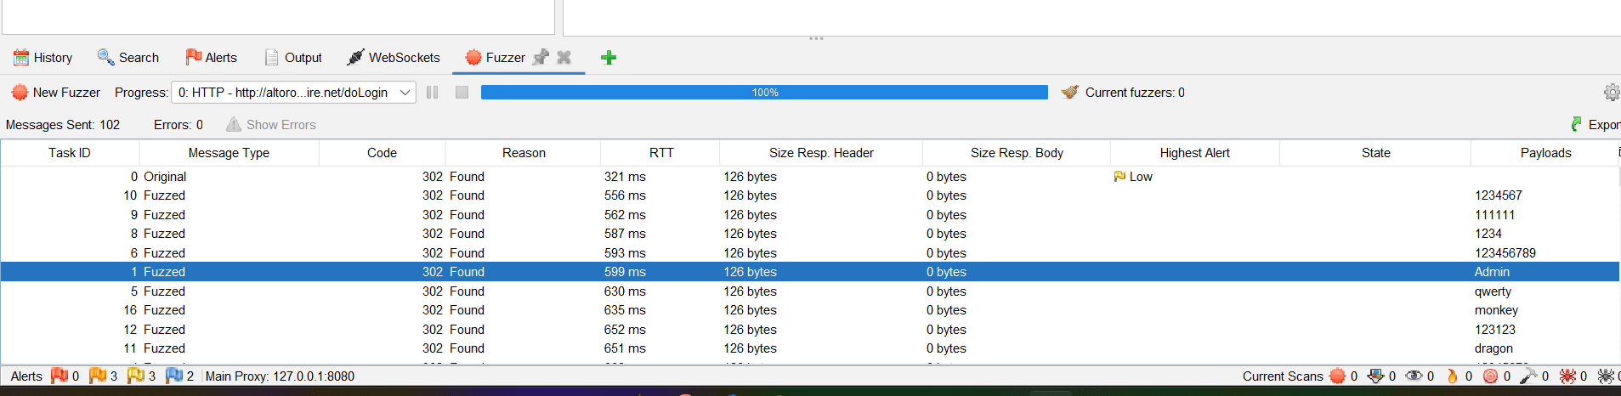The height and width of the screenshot is (396, 1621).
Task: Sort results by Task ID column
Action: (70, 153)
